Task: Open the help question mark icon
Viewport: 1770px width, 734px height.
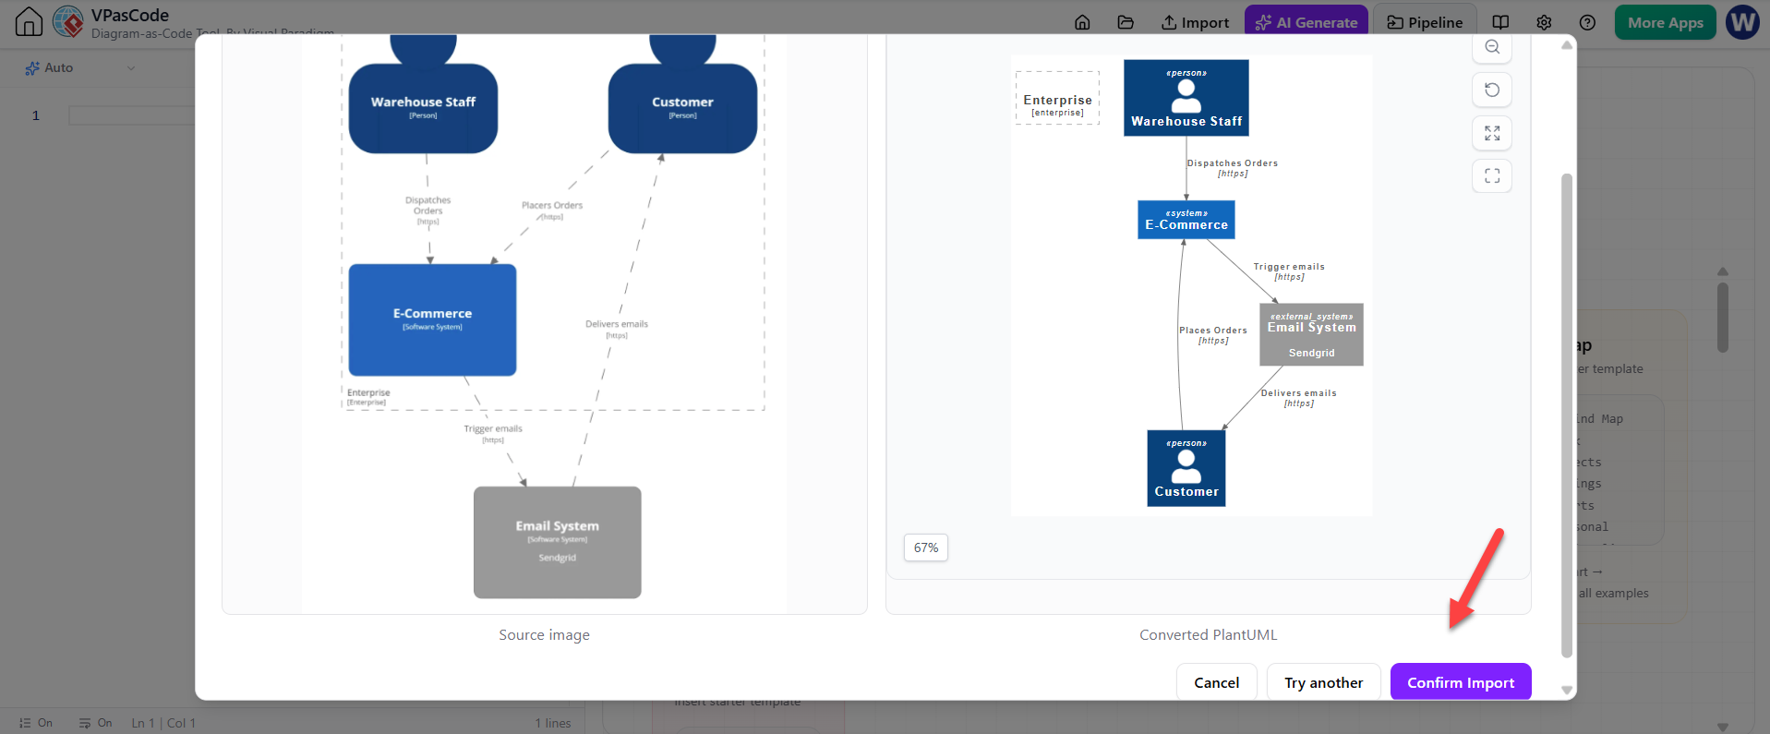Action: point(1587,22)
